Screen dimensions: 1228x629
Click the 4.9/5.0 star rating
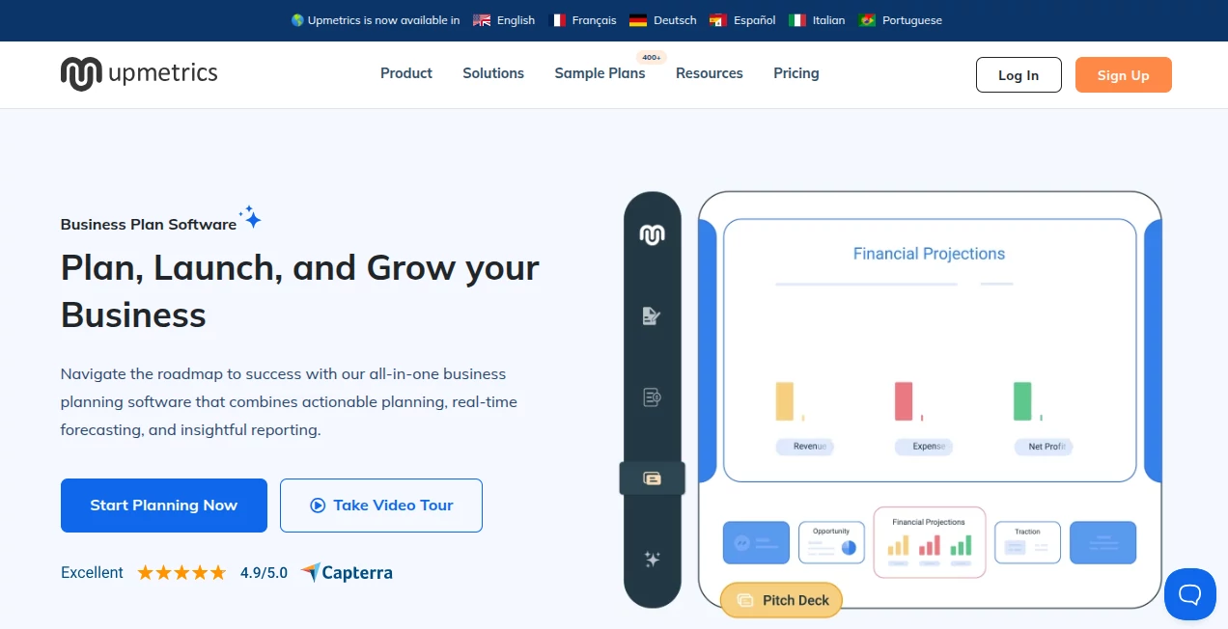pos(264,572)
